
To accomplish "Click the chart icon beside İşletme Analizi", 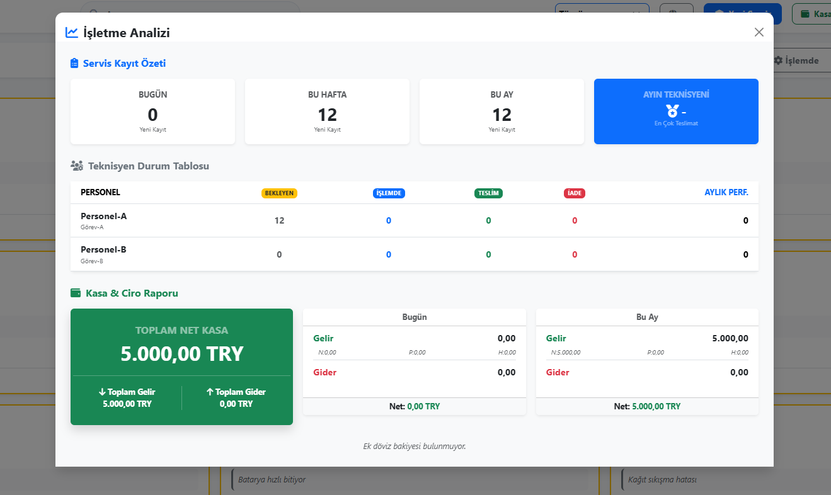I will tap(72, 33).
